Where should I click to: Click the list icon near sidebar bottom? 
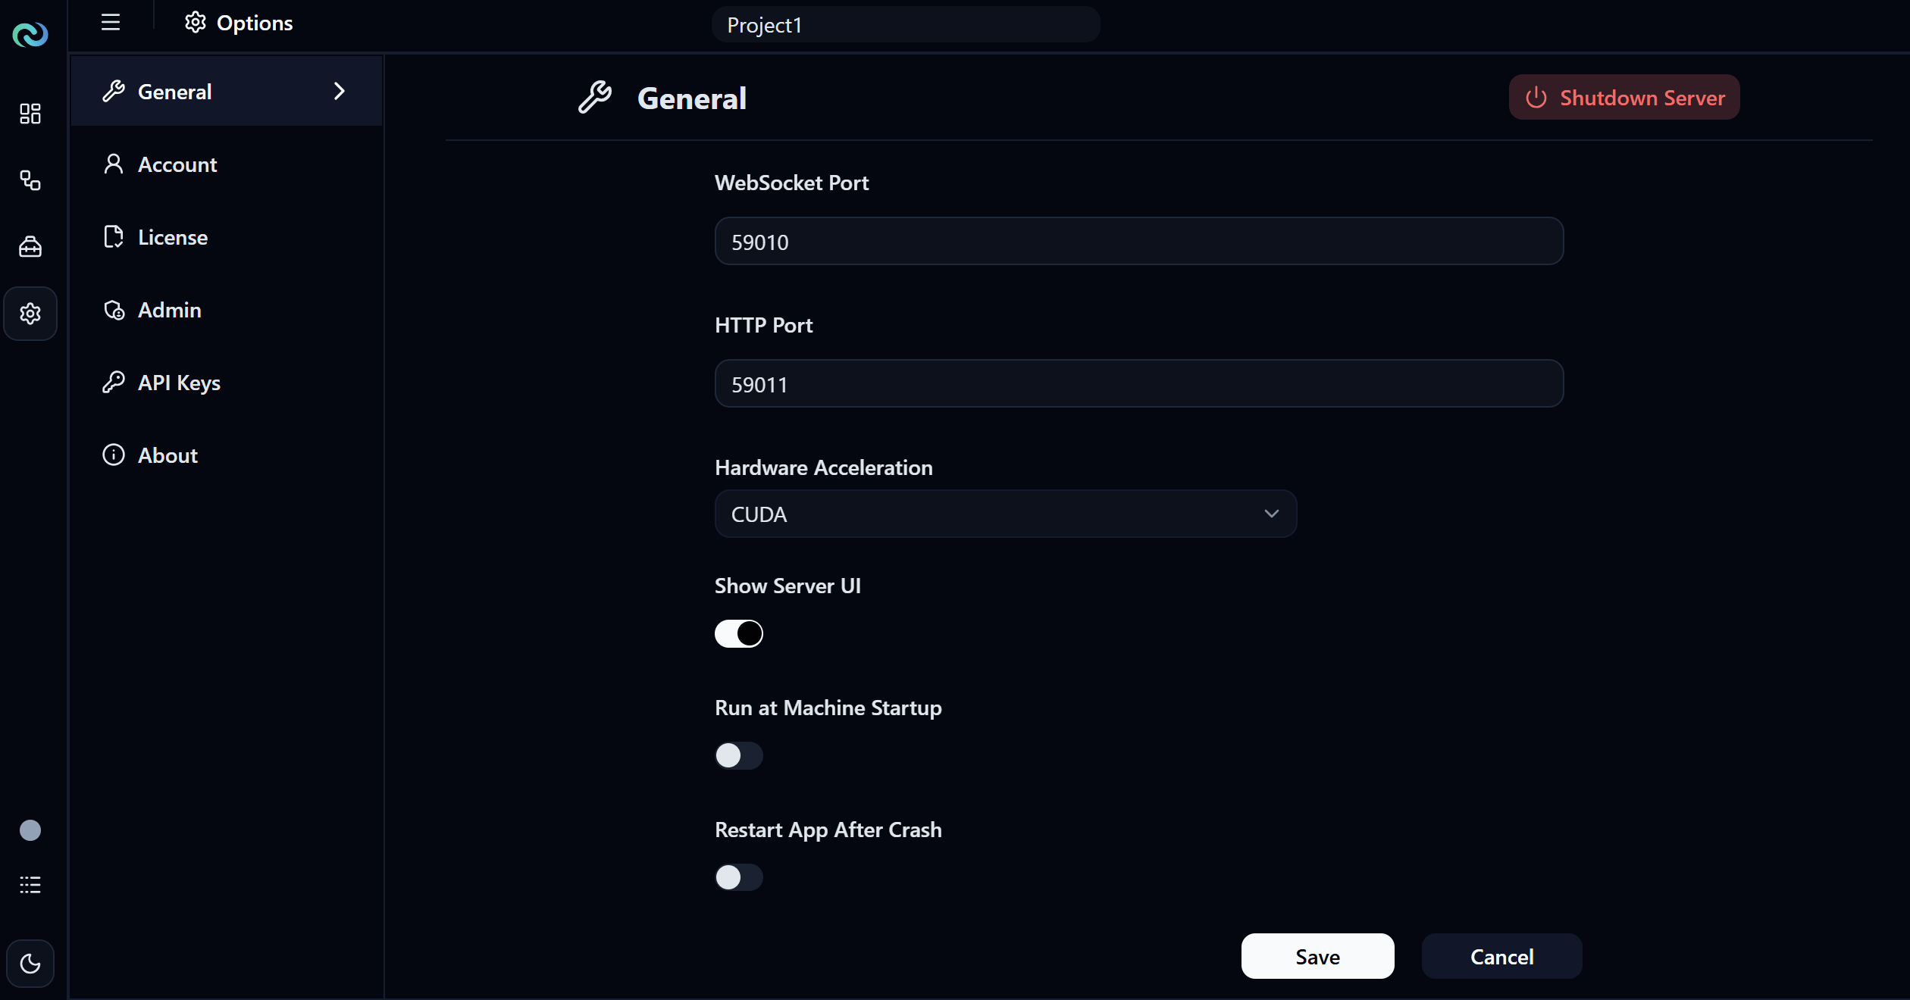pyautogui.click(x=30, y=885)
